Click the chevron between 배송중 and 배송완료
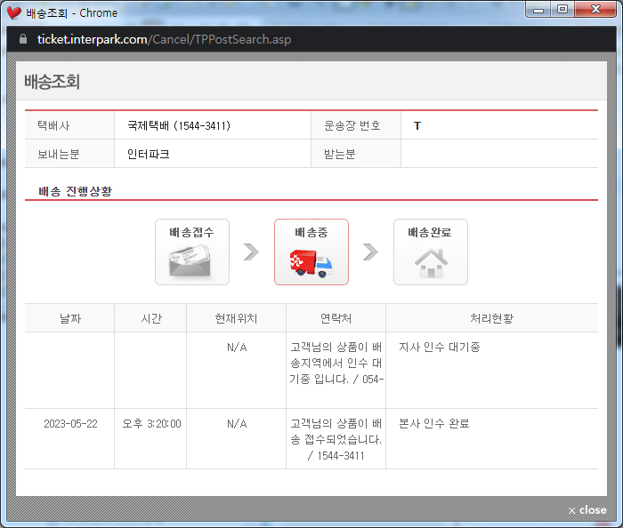623x528 pixels. point(370,252)
